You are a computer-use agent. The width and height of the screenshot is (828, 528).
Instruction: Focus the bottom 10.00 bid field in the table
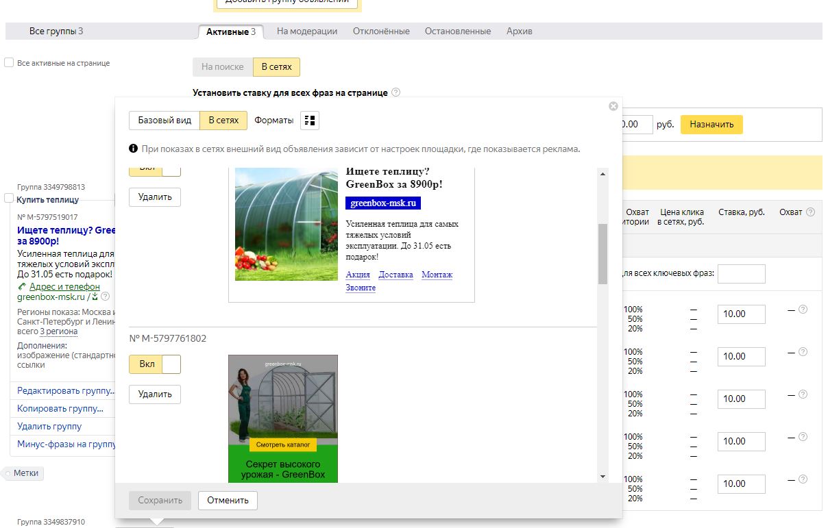coord(741,484)
